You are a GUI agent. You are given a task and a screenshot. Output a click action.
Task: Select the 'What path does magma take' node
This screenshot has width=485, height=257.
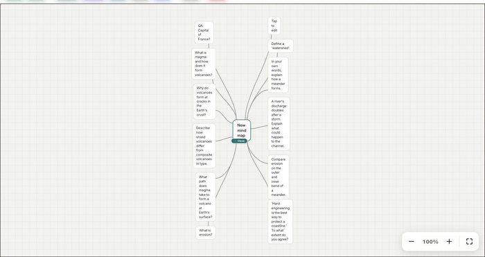coord(206,197)
